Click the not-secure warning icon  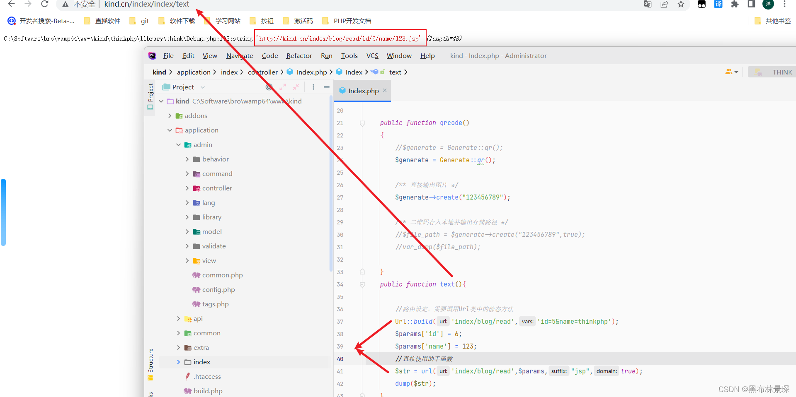click(66, 4)
